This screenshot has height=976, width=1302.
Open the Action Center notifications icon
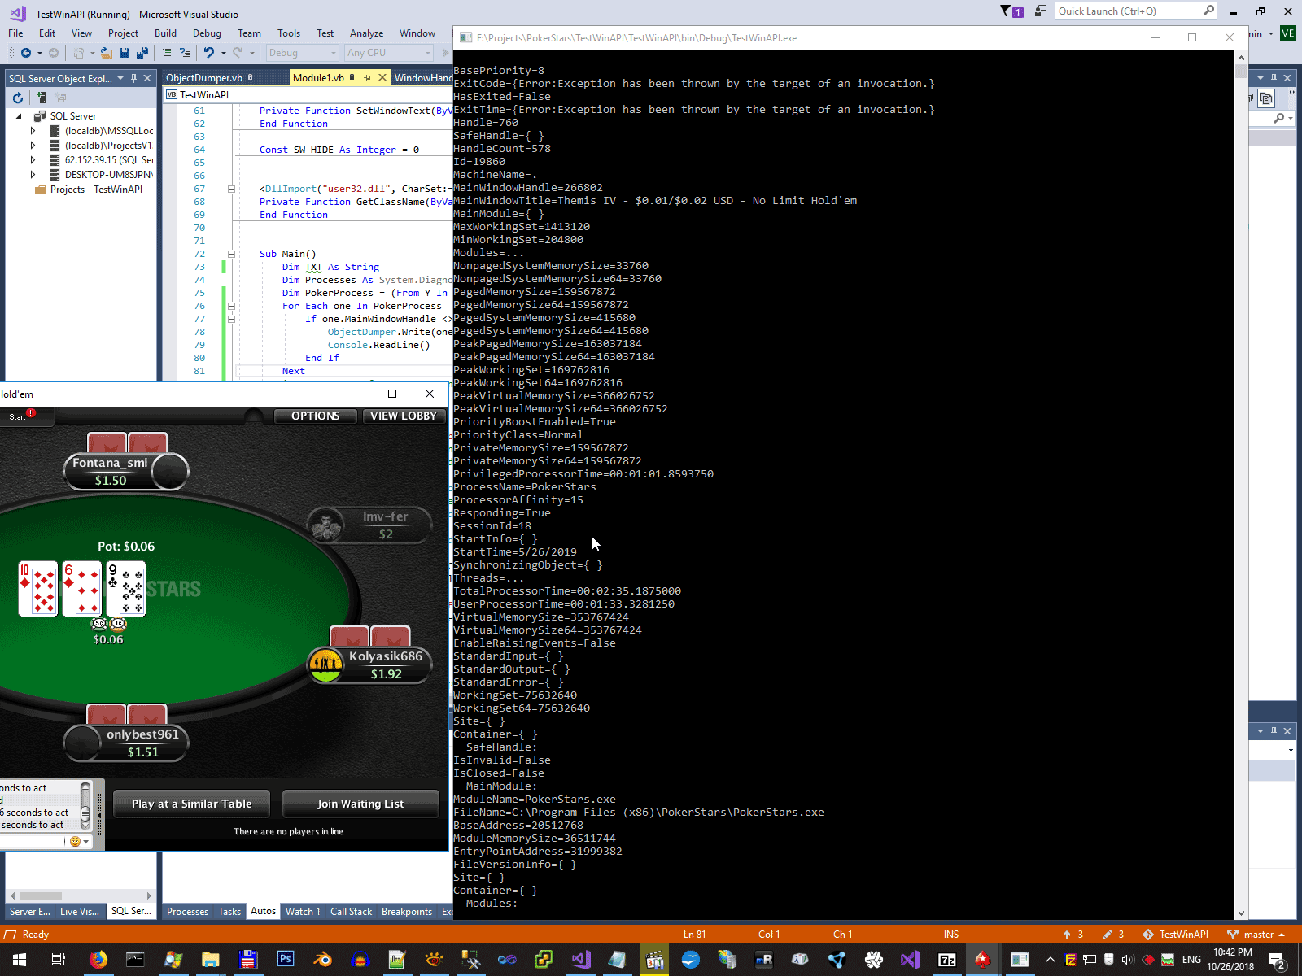[x=1277, y=960]
